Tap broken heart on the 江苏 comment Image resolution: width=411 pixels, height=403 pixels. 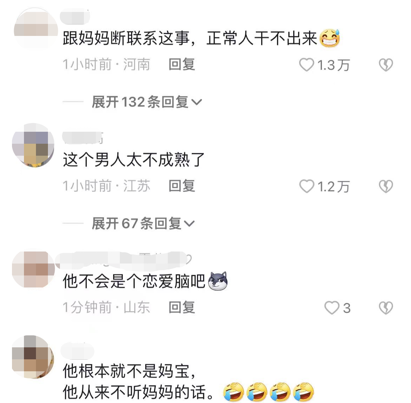click(386, 186)
